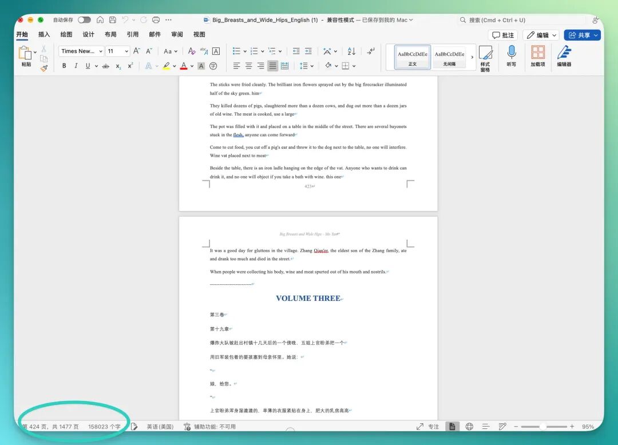Open the Styles Pane

click(x=485, y=58)
